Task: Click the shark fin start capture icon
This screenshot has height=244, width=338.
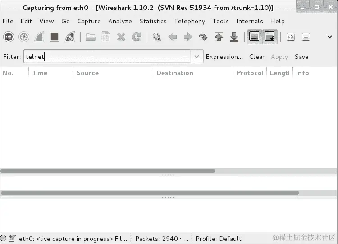Action: click(x=39, y=37)
